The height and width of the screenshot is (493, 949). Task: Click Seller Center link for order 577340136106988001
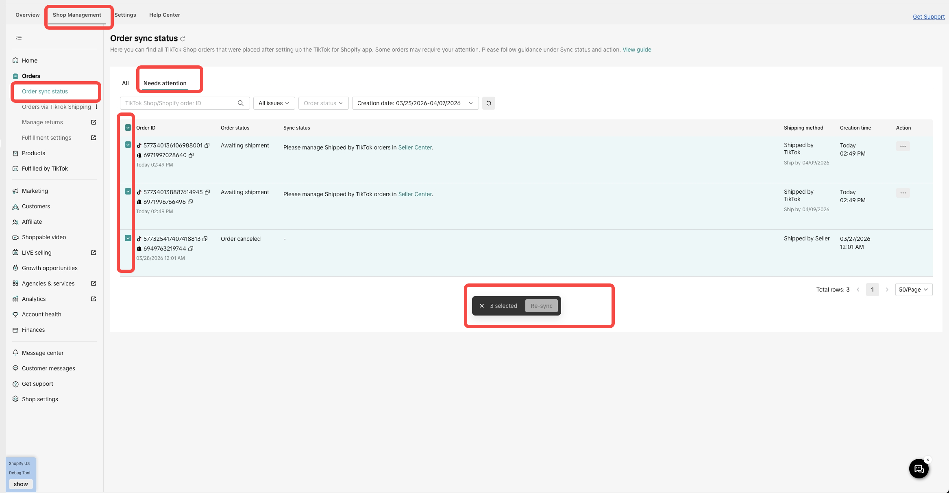(x=415, y=147)
